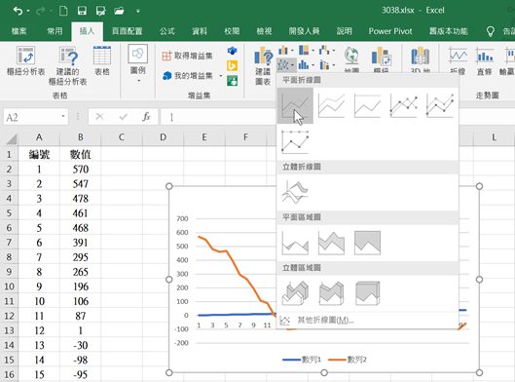Switch to the 公式 tab
515x382 pixels.
[167, 31]
